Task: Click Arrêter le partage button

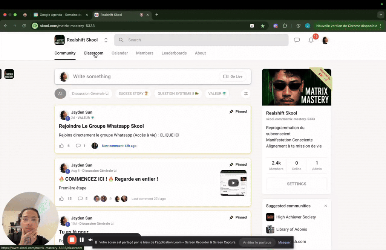Action: [x=257, y=242]
